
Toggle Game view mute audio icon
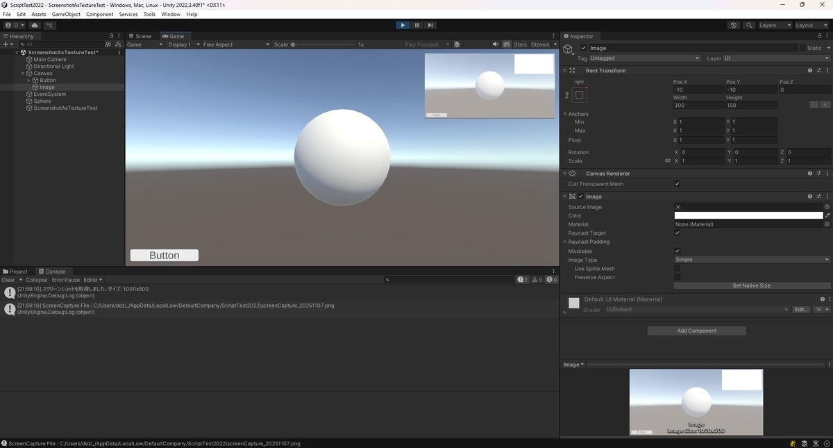point(495,44)
